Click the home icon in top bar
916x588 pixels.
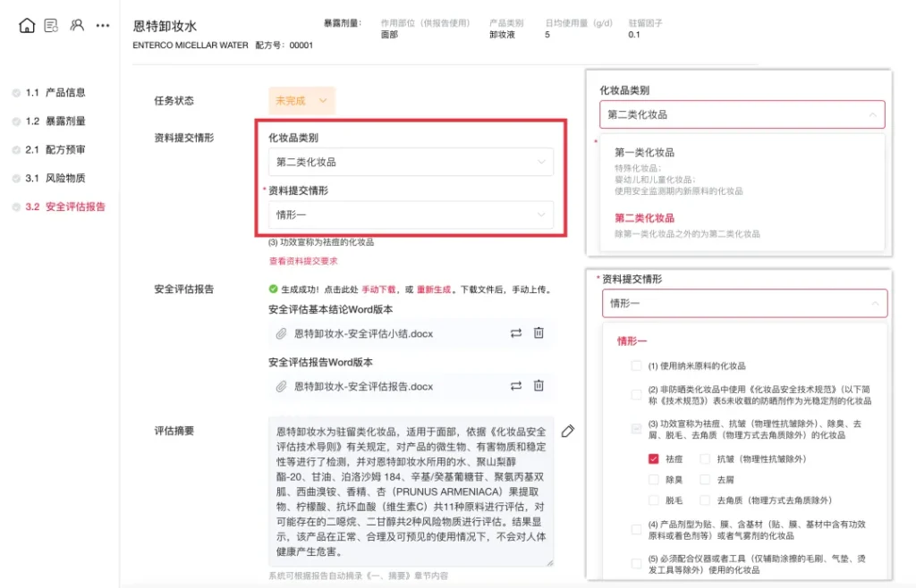pyautogui.click(x=27, y=26)
